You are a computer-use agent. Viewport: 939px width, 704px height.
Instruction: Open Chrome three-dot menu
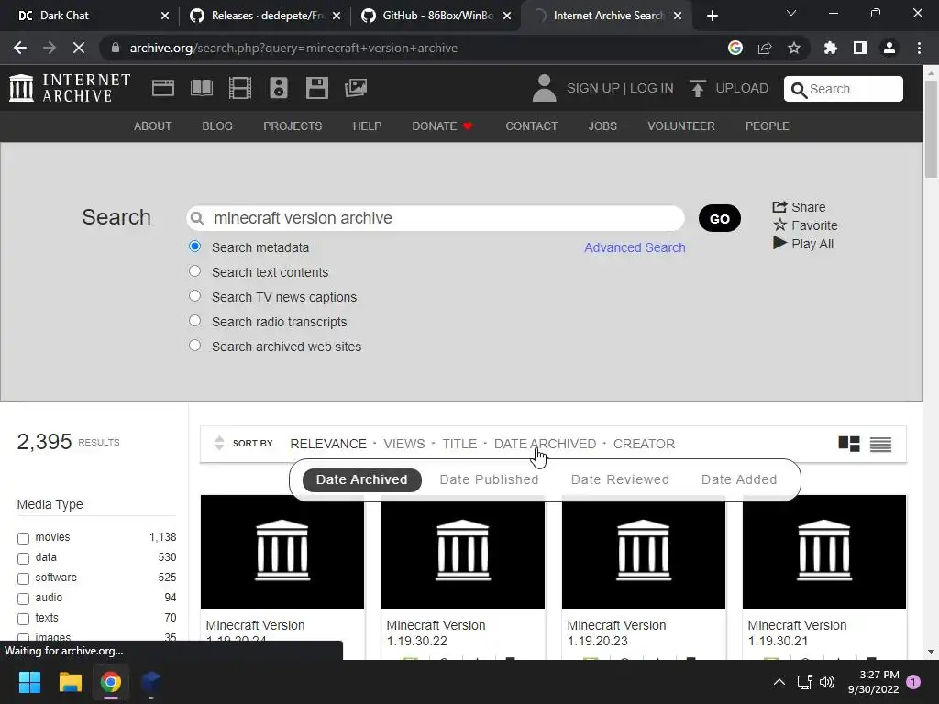coord(919,48)
